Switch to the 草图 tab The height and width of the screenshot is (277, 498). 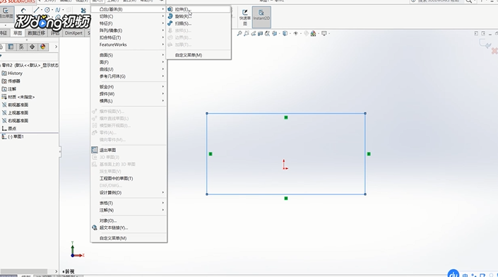18,33
